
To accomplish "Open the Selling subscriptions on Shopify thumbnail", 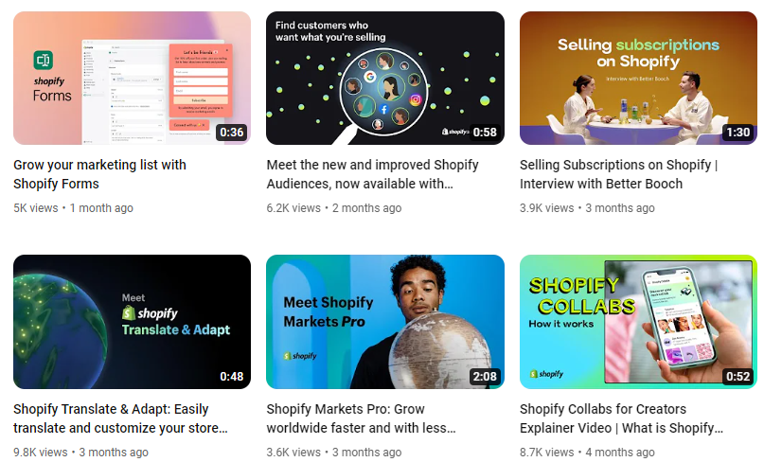I will (x=638, y=78).
